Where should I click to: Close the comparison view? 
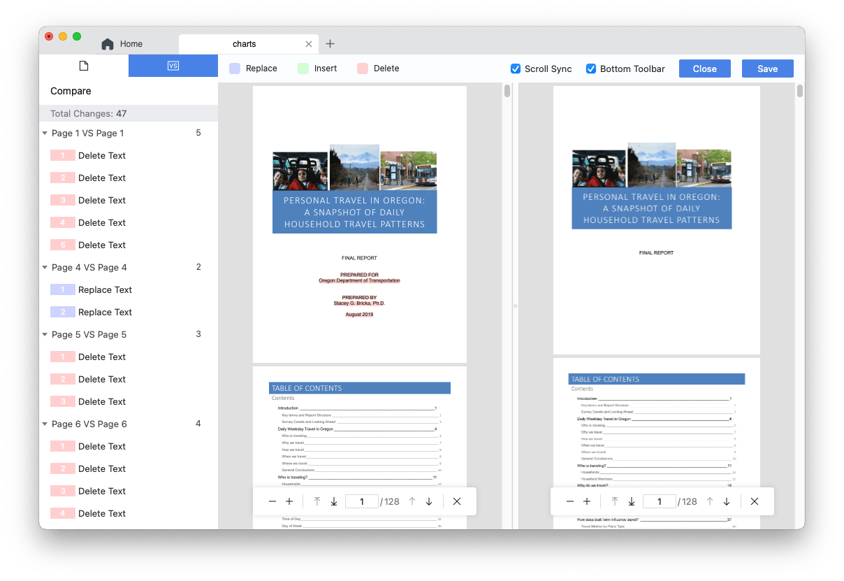coord(704,69)
